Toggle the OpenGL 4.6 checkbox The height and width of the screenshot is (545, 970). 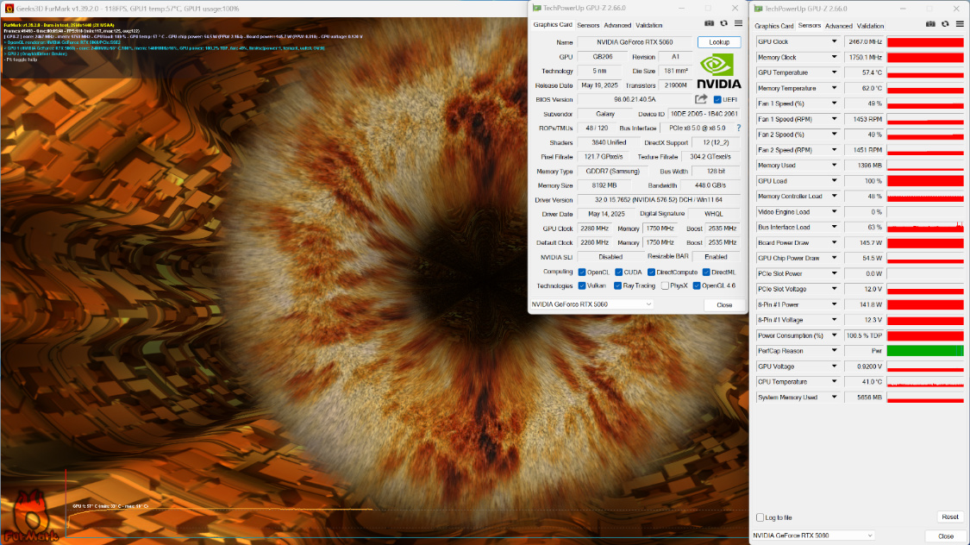click(697, 285)
